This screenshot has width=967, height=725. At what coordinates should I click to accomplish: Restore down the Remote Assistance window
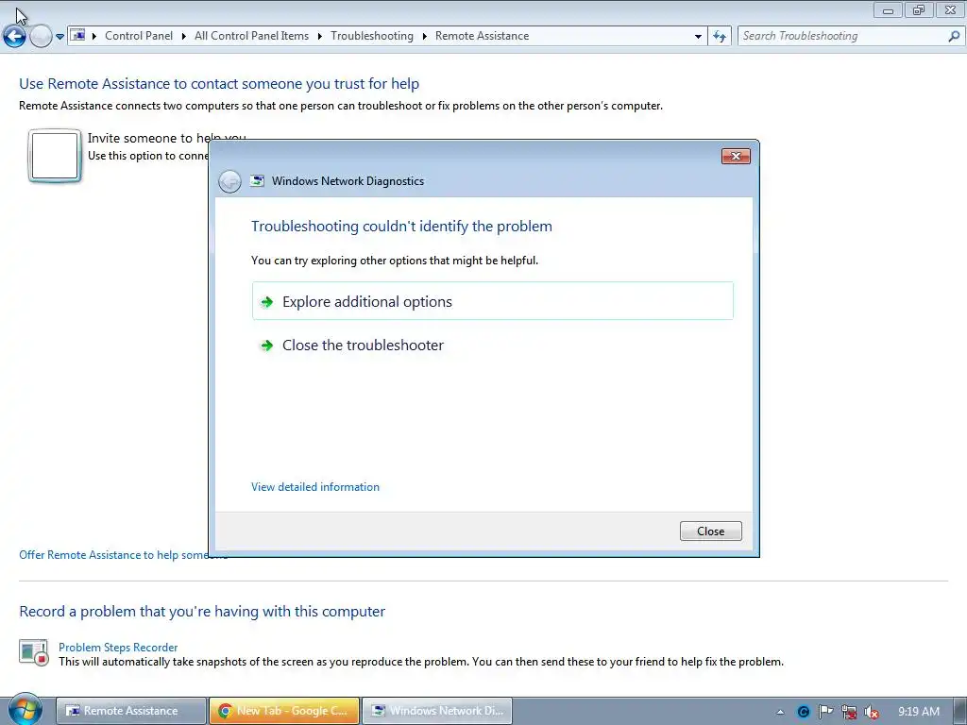(919, 9)
